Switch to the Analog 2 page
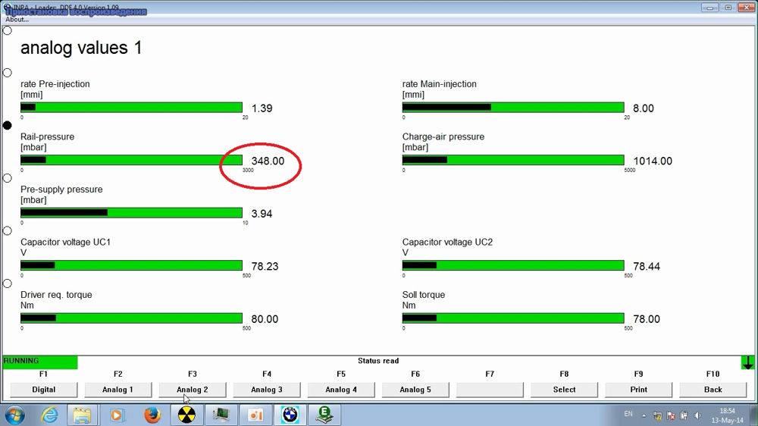This screenshot has width=758, height=426. [192, 390]
